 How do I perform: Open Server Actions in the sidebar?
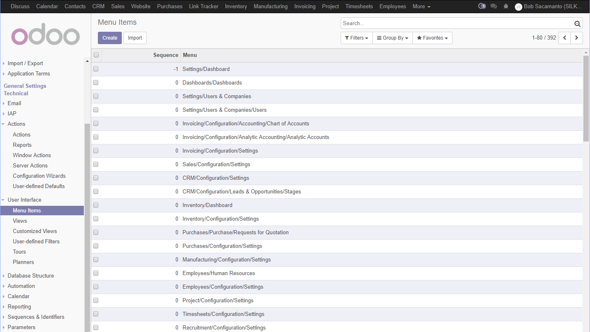pos(30,165)
